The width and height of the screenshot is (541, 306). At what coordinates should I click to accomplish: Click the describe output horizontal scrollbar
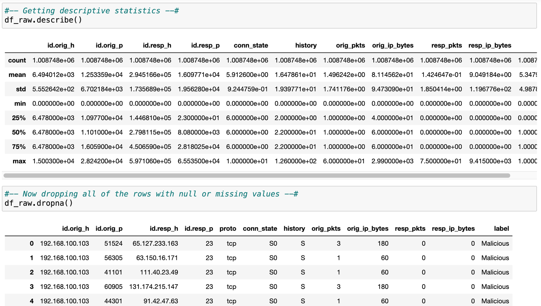257,176
